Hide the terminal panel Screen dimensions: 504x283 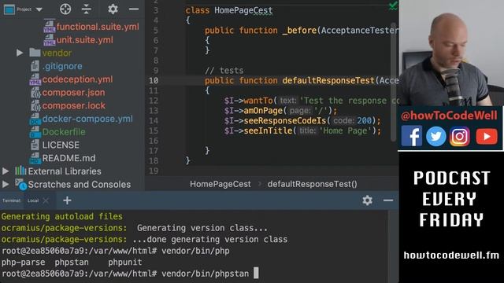click(x=388, y=200)
